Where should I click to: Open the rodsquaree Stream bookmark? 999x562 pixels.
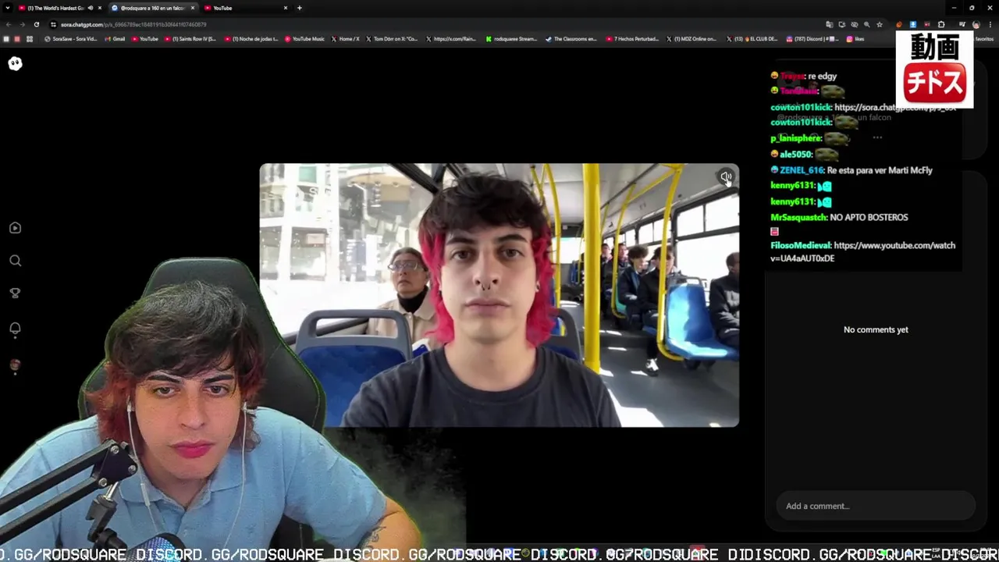pos(512,39)
